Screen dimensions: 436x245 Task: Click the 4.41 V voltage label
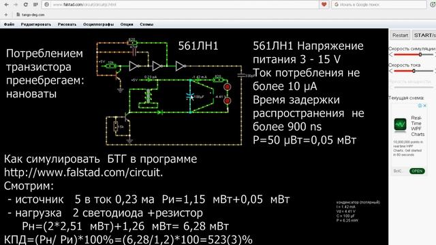click(221, 97)
